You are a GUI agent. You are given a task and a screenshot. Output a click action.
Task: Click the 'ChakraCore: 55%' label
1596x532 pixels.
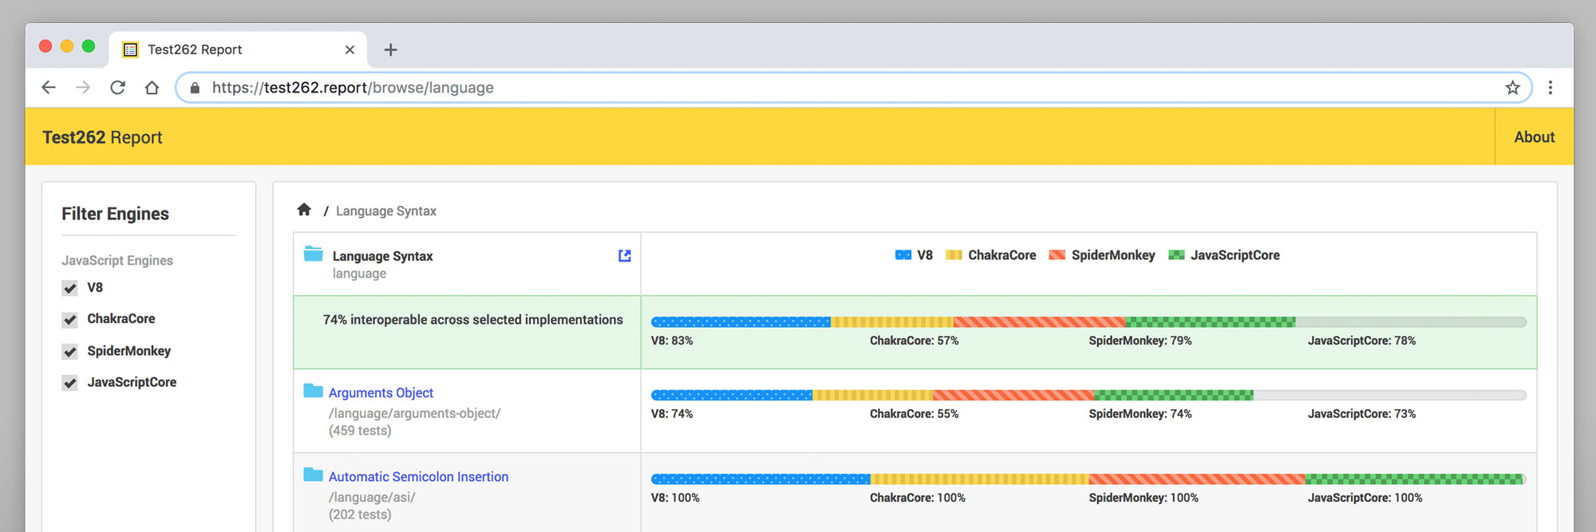coord(914,414)
